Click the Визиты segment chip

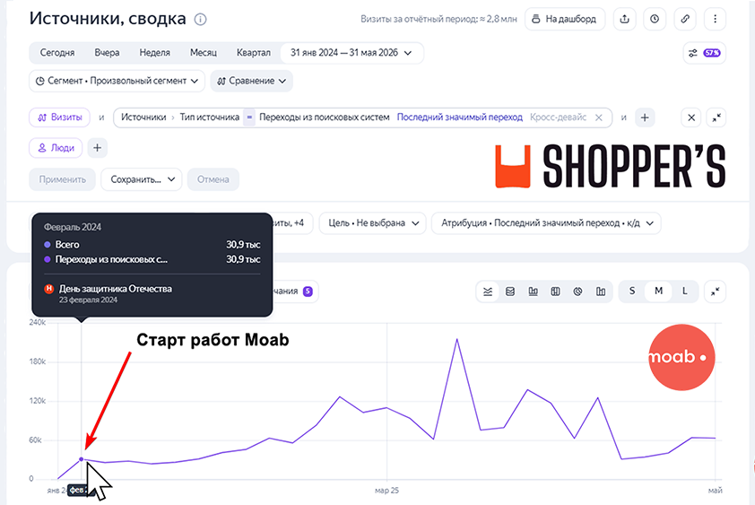(60, 118)
